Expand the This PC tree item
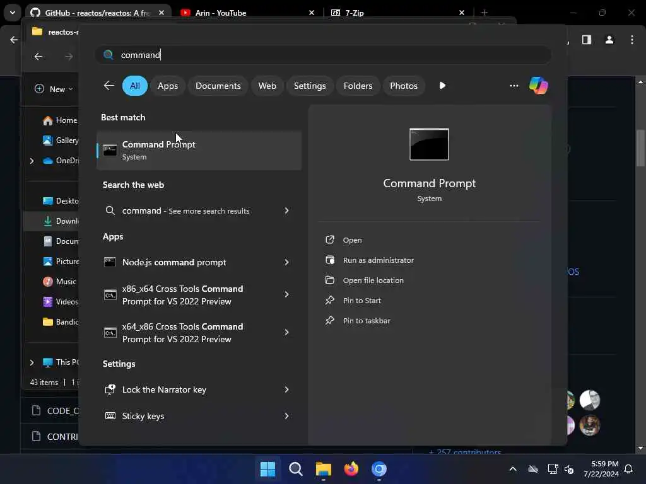Image resolution: width=646 pixels, height=484 pixels. (x=32, y=362)
